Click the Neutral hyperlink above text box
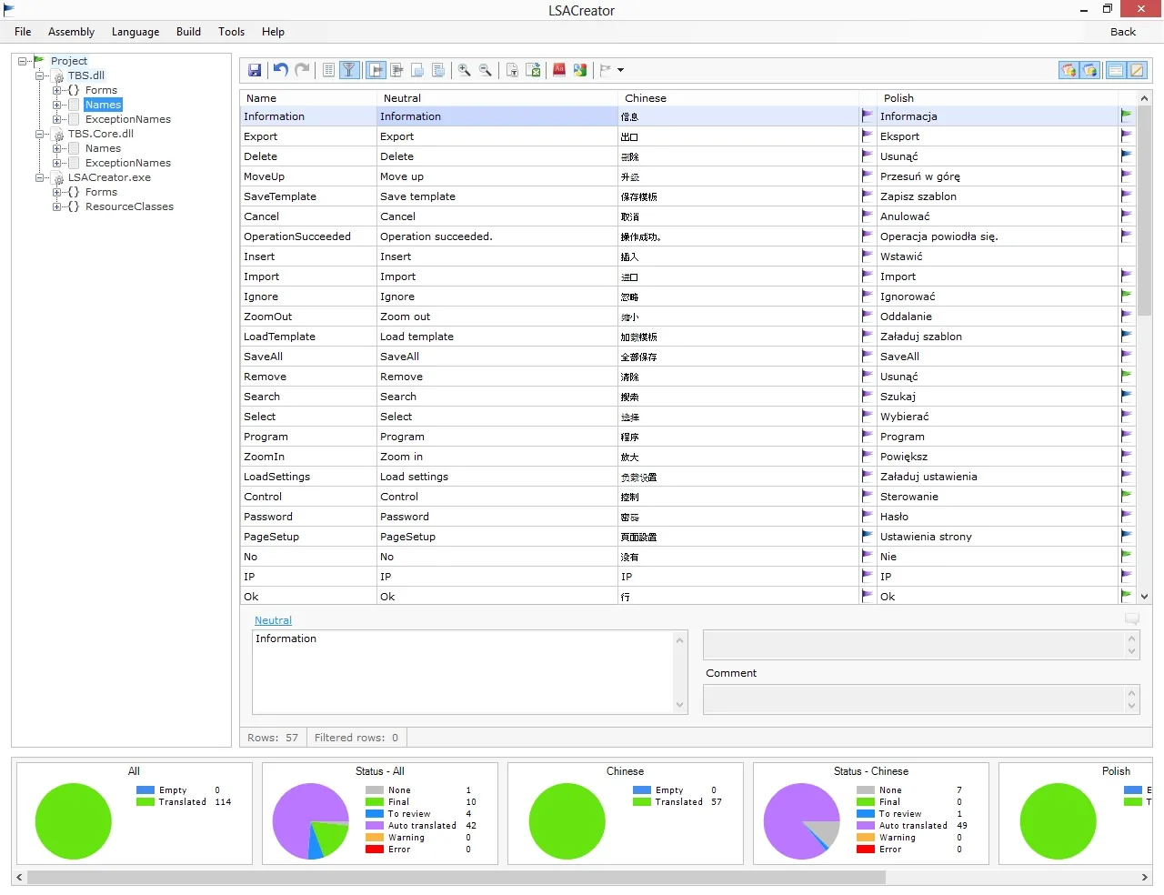Screen dimensions: 1164x895 273,620
